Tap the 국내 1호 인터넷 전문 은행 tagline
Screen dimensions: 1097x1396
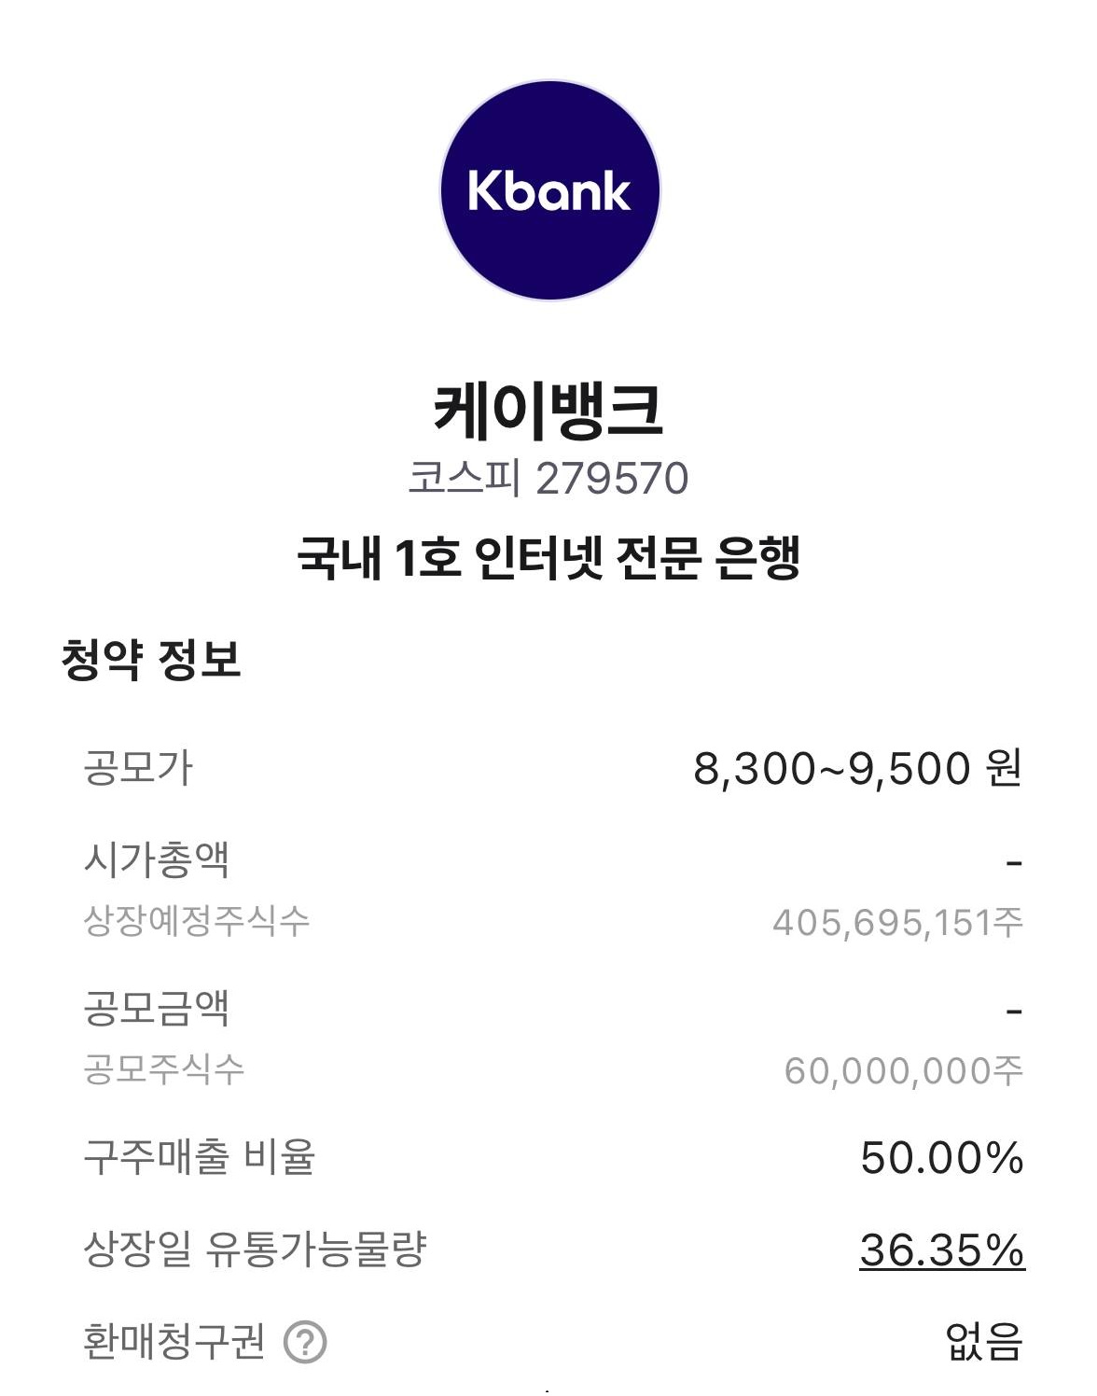tap(548, 553)
